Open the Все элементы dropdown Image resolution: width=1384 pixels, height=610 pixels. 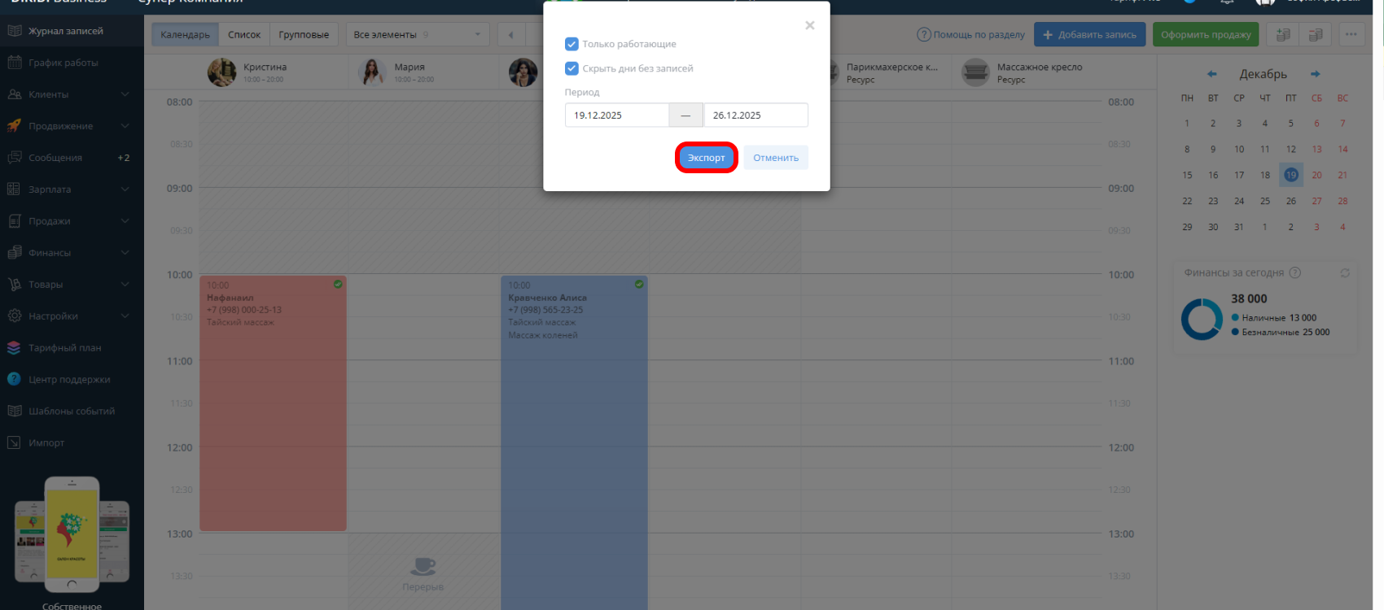(418, 34)
